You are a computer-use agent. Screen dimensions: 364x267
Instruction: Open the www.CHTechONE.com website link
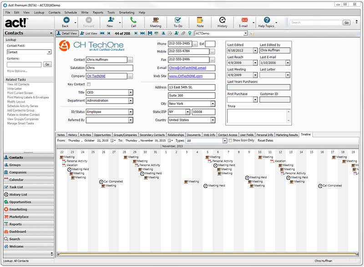coord(186,76)
